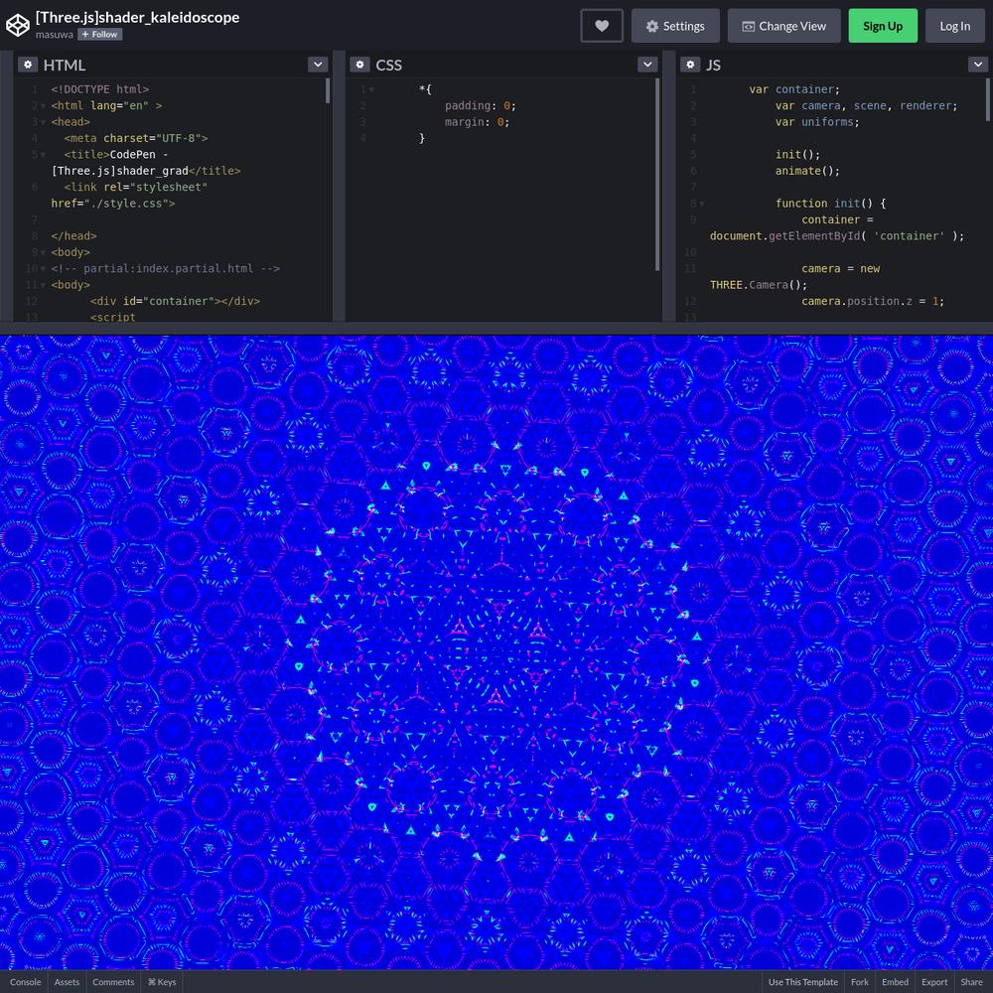The image size is (993, 993).
Task: Click the padding: 0 line in CSS
Action: (x=480, y=106)
